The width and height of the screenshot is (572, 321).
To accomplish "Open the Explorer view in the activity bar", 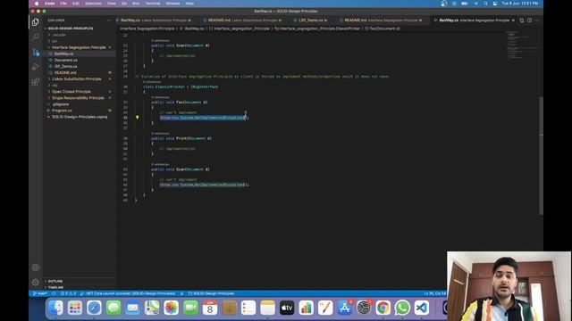I will click(x=36, y=22).
